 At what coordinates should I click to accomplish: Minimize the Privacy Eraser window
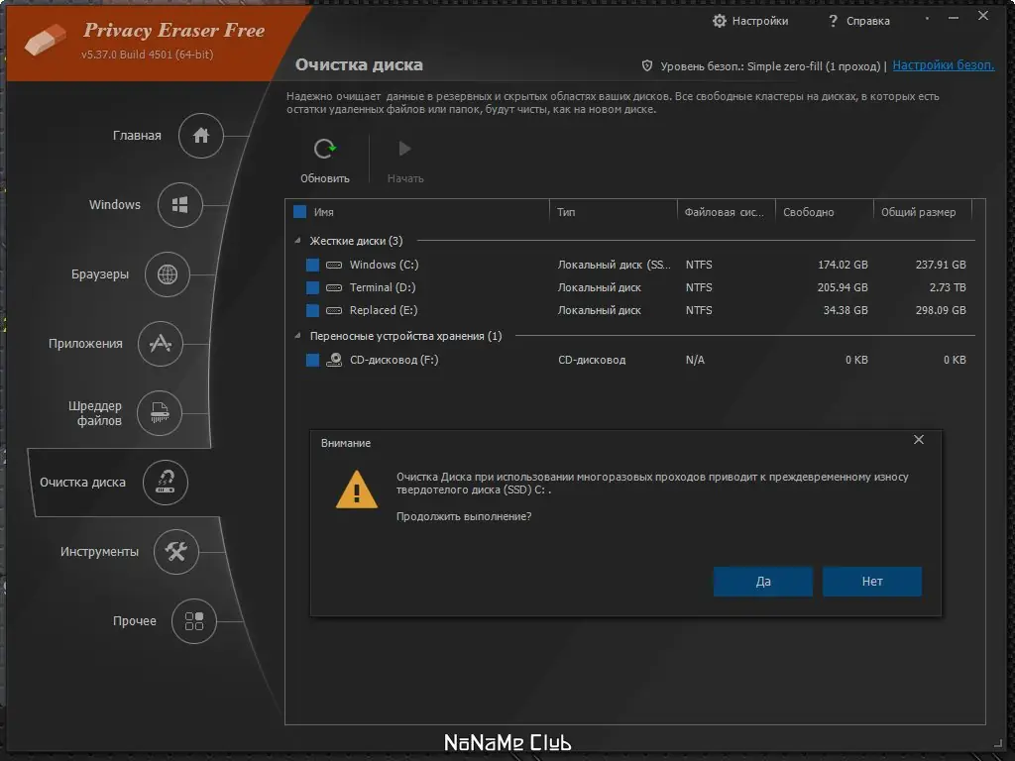(953, 18)
